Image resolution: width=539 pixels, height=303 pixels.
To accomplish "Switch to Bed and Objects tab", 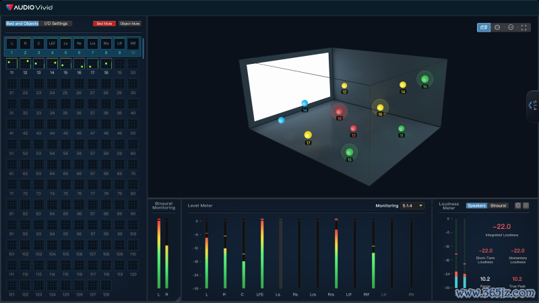I will 22,24.
